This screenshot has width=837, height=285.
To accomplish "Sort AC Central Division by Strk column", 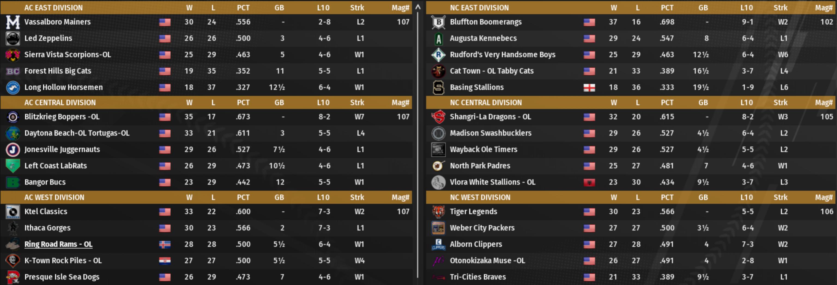I will coord(357,103).
